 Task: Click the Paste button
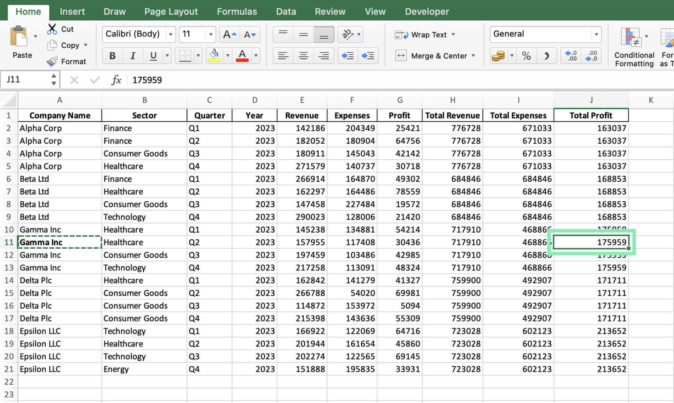point(21,41)
